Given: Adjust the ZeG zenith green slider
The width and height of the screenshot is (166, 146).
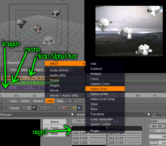Looking at the screenshot, I should [x=125, y=138].
